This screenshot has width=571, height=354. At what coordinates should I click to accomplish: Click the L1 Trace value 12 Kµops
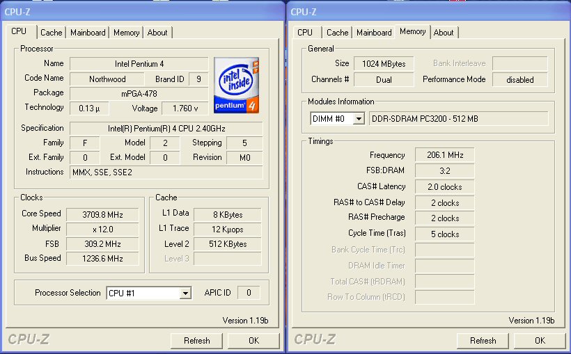point(228,230)
